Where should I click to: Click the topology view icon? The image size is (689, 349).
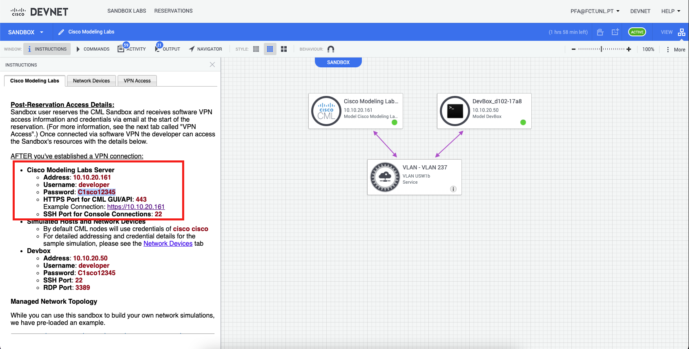(x=682, y=32)
